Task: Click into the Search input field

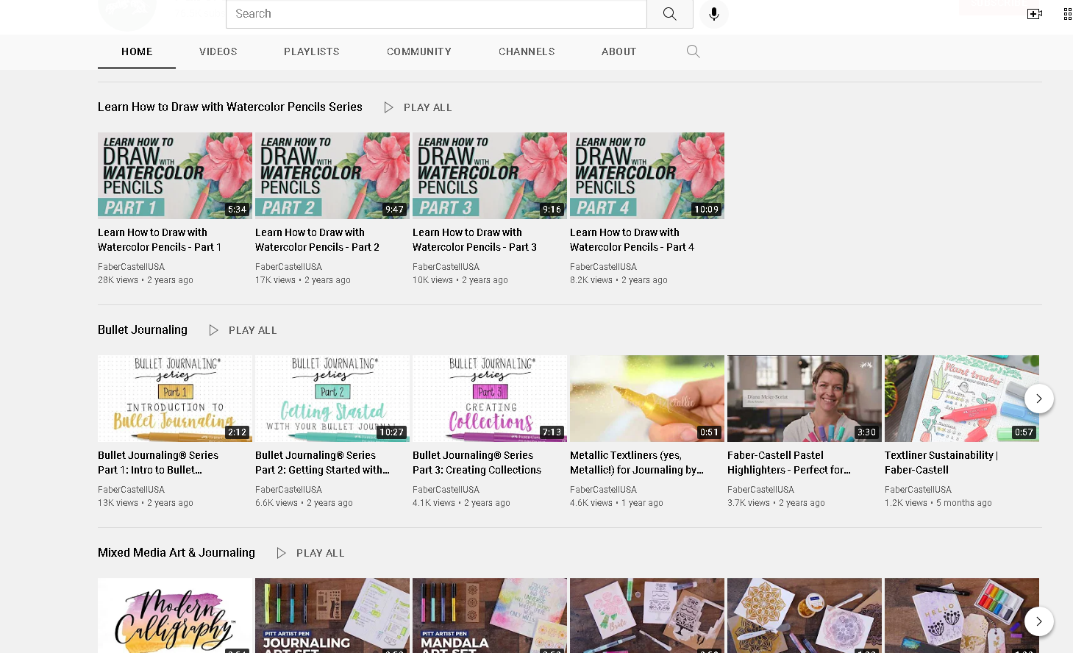Action: (436, 14)
